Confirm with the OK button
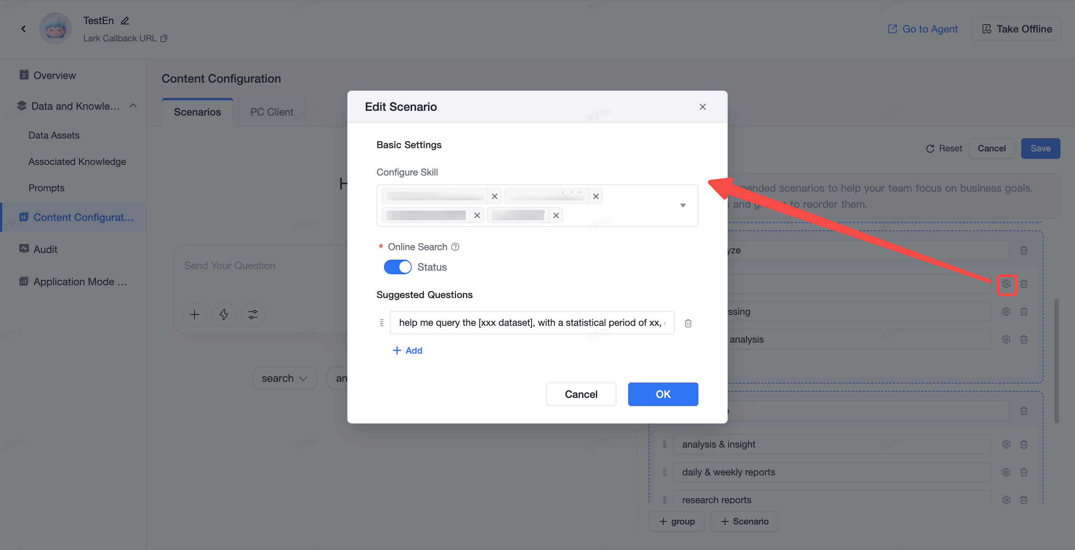This screenshot has width=1075, height=550. coord(663,394)
